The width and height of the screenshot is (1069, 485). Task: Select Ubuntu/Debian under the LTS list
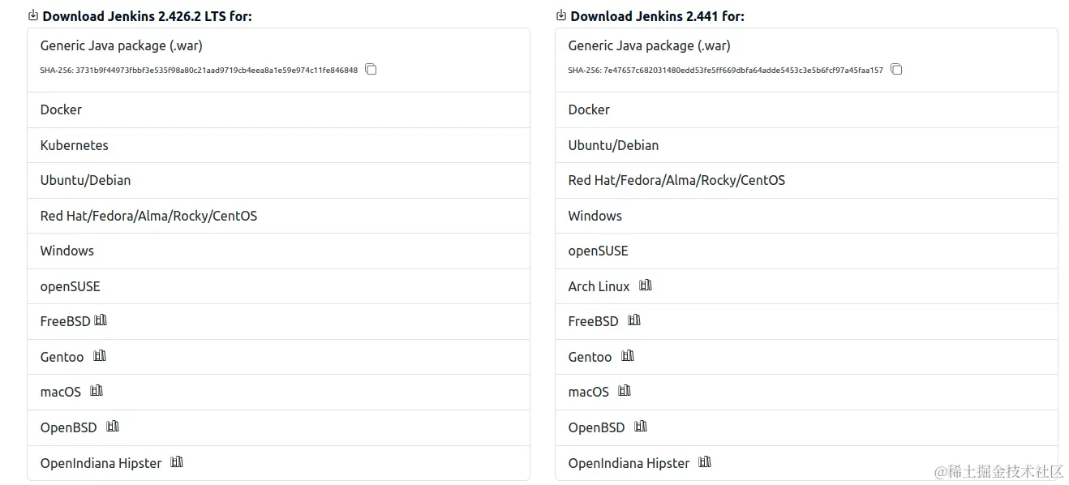click(278, 180)
